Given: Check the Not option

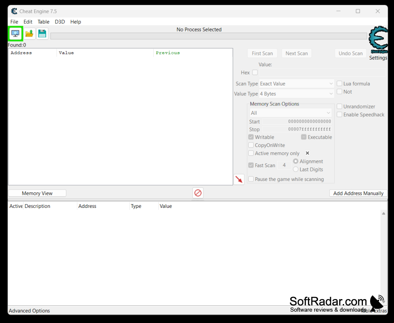Looking at the screenshot, I should (x=339, y=92).
